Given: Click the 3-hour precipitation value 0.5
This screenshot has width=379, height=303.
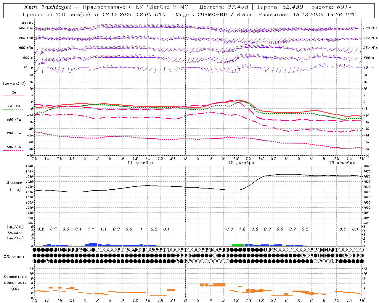Looking at the screenshot, I should pos(66,229).
